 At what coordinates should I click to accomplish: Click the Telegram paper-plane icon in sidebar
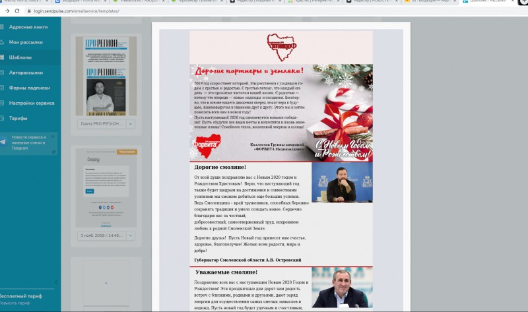pos(3,142)
